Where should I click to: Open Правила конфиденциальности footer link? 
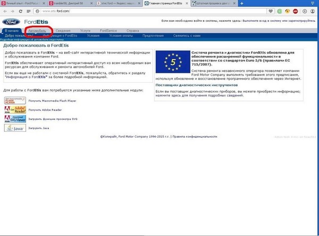click(195, 137)
